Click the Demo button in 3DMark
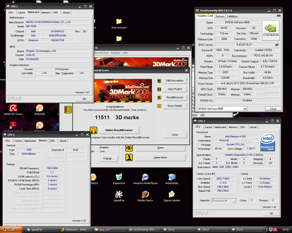 (x=160, y=148)
